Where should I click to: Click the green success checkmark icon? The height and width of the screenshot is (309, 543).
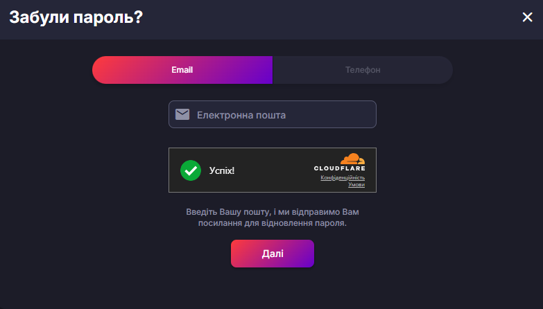pyautogui.click(x=190, y=170)
